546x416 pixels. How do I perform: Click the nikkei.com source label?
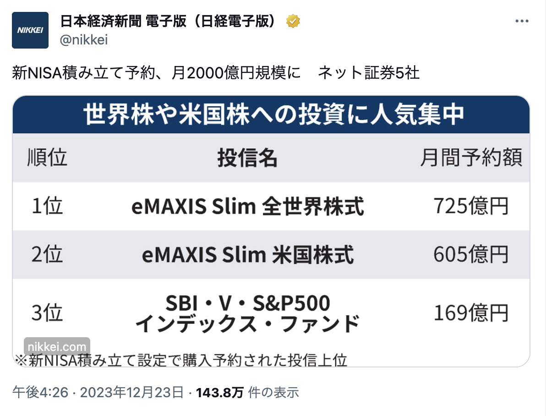57,347
